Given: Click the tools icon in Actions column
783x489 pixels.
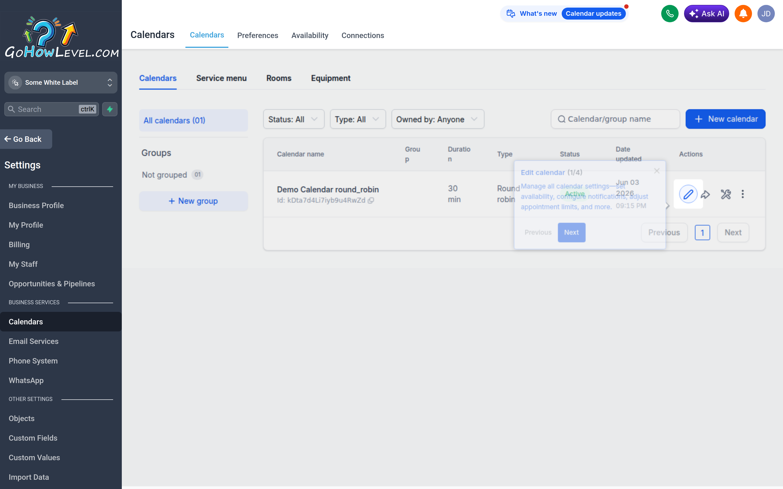Looking at the screenshot, I should [x=726, y=194].
